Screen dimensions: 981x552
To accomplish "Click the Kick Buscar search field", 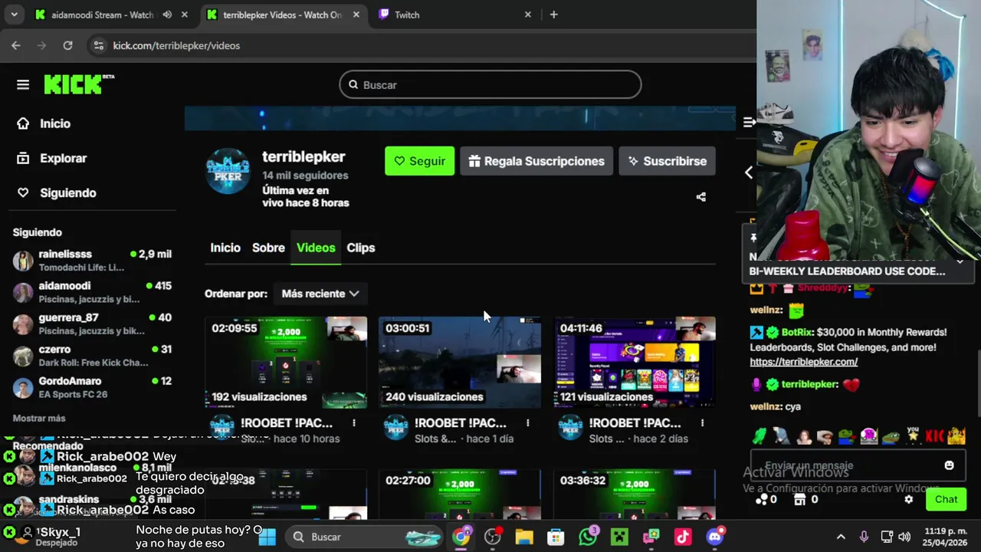I will (490, 84).
